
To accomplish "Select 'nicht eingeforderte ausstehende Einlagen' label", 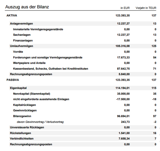I will pyautogui.click(x=41, y=99).
